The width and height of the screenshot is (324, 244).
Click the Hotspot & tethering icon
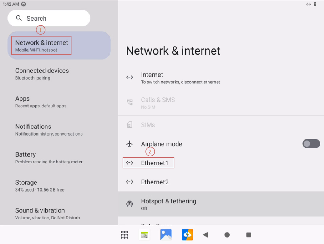(x=129, y=204)
